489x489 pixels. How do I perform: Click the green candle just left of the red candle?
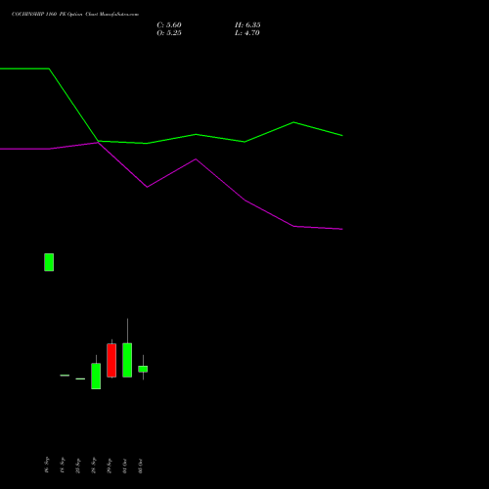[x=96, y=376]
